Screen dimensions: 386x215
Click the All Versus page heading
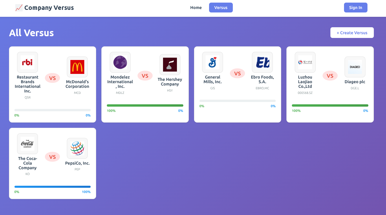coord(31,33)
